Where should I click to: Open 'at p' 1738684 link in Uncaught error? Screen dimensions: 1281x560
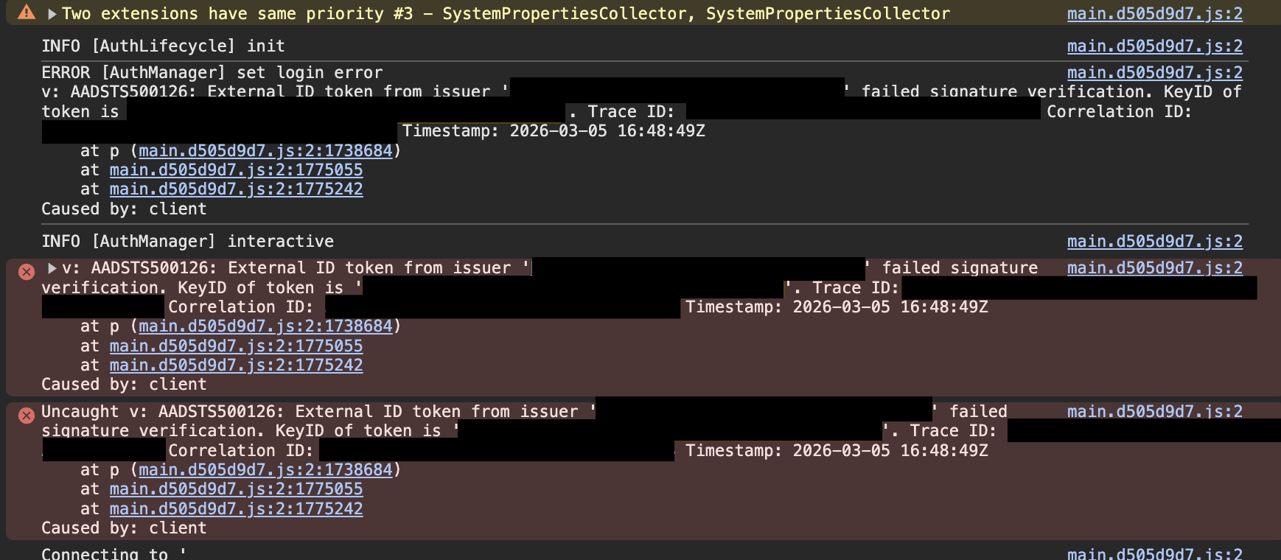pos(265,470)
